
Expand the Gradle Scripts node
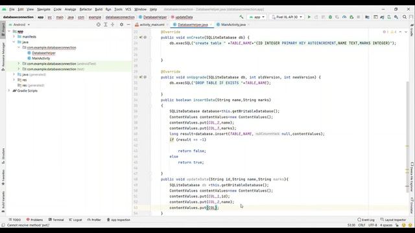[9, 91]
